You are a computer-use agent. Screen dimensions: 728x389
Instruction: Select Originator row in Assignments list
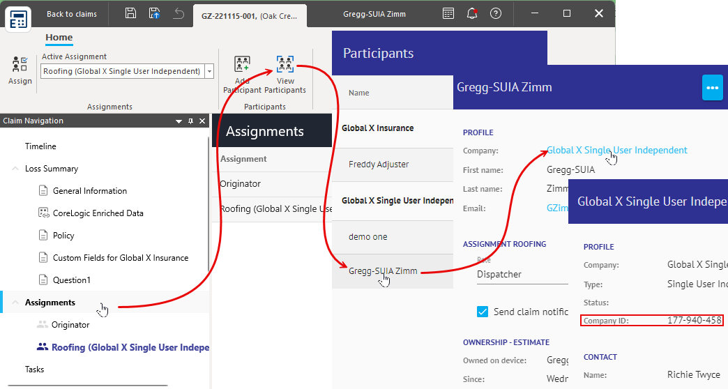[272, 184]
